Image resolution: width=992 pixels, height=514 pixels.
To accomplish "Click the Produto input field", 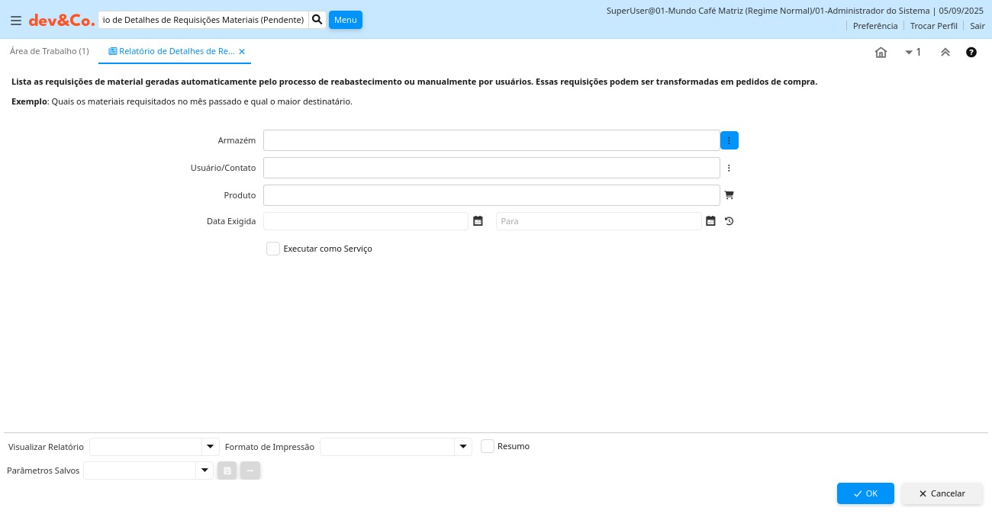I will 491,195.
